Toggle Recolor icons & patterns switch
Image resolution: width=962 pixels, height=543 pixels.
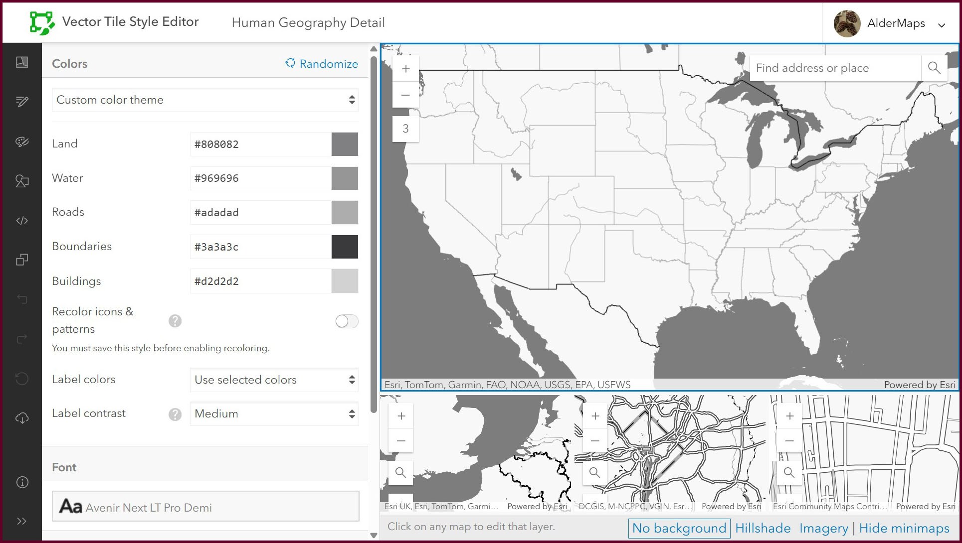pos(347,321)
